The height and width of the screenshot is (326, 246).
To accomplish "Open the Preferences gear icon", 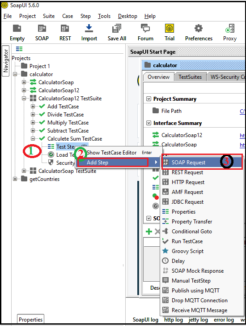I will [199, 28].
